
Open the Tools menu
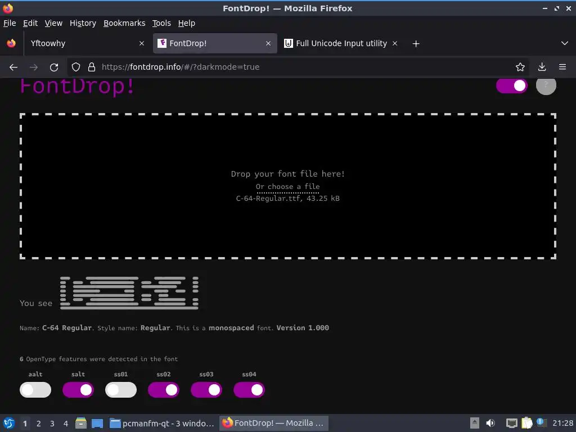pos(161,23)
